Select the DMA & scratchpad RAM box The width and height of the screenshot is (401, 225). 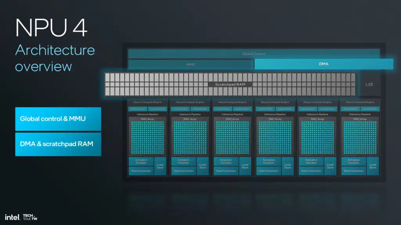(x=58, y=144)
